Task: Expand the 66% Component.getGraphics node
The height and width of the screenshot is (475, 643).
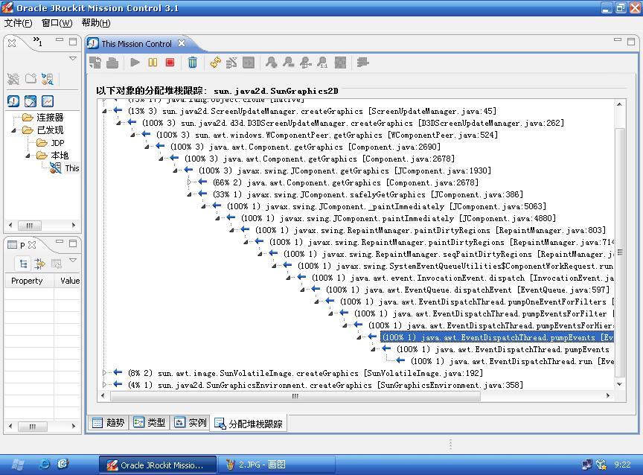Action: coord(189,182)
